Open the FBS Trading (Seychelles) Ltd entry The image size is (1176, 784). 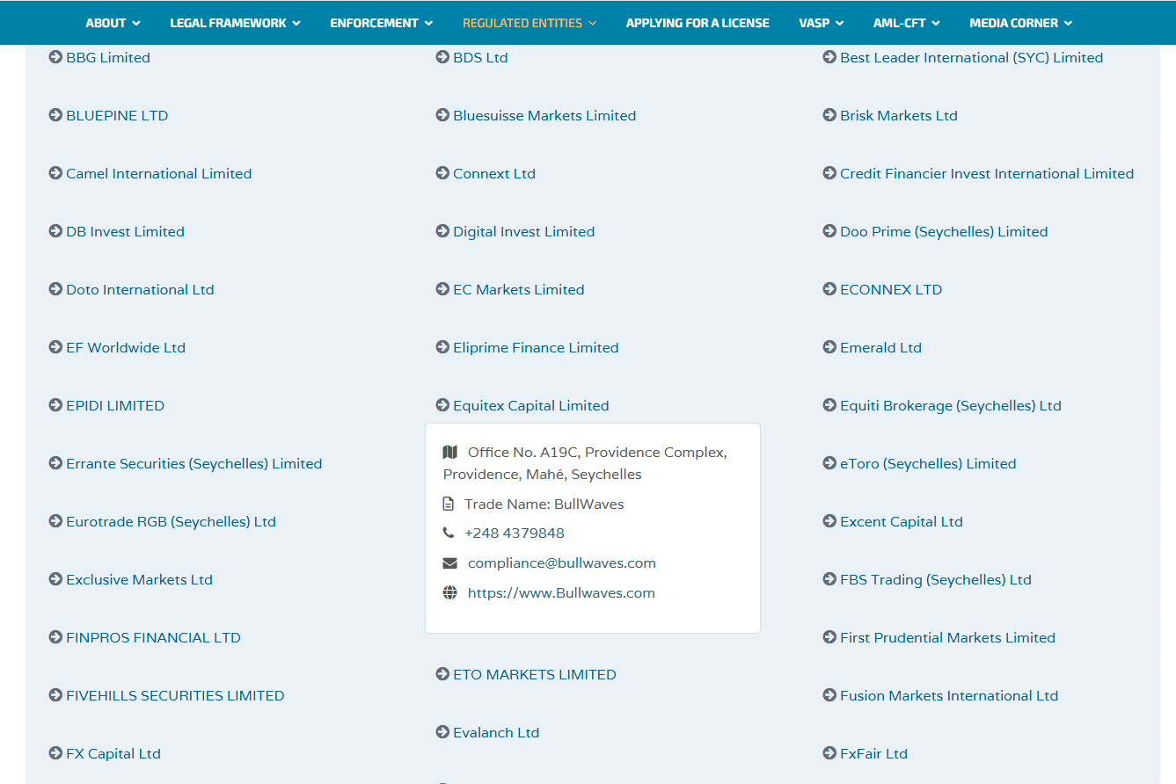point(936,579)
